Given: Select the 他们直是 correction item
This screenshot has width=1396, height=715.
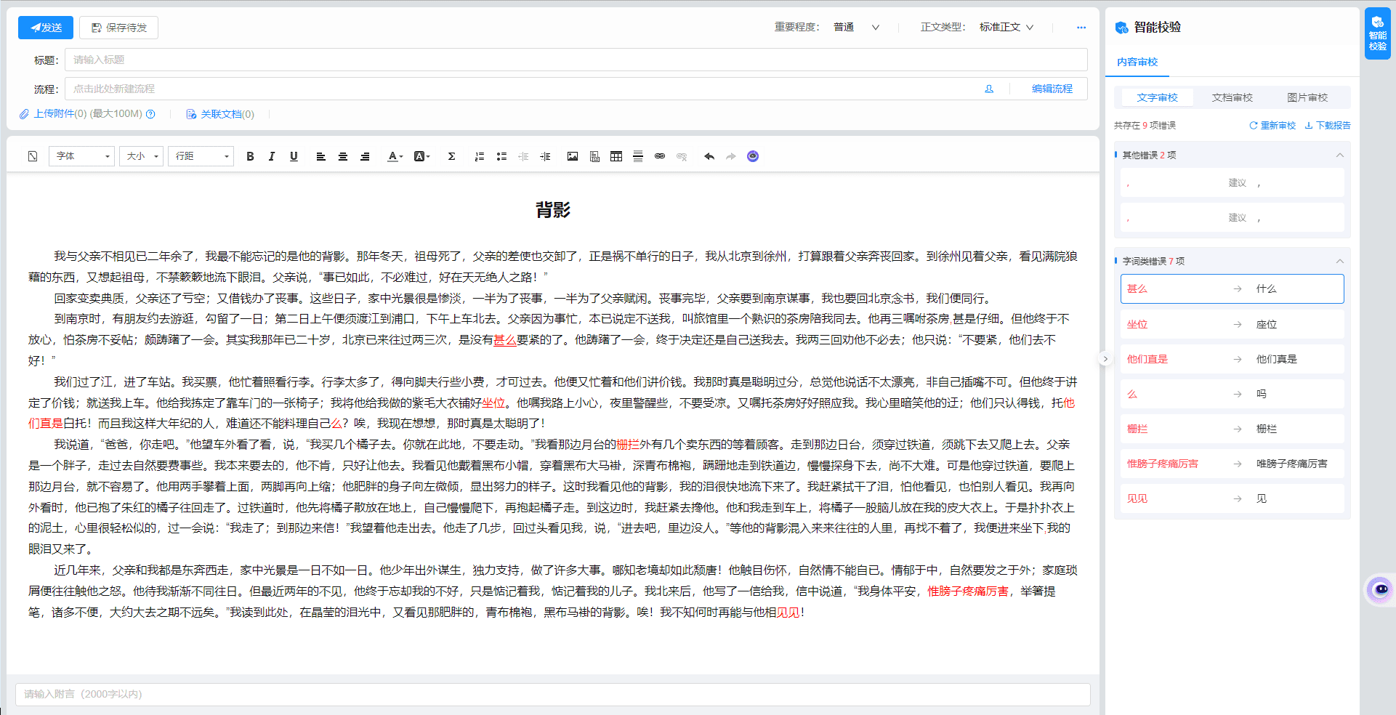Looking at the screenshot, I should (1232, 359).
